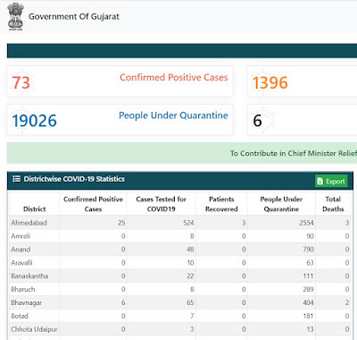Click the Confirmed Positive Cases column header

pos(93,204)
